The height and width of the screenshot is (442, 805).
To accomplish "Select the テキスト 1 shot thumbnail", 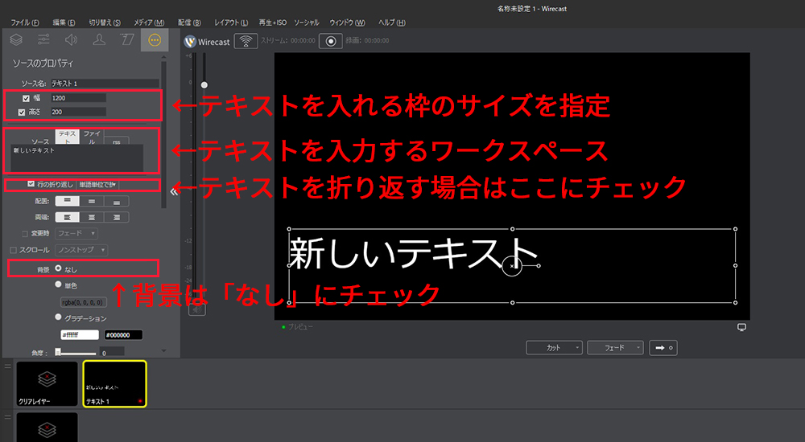I will coord(114,383).
